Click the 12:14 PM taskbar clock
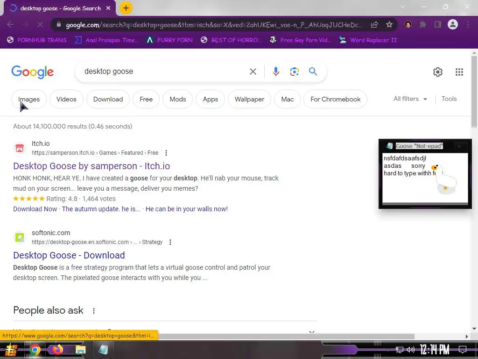Image resolution: width=478 pixels, height=359 pixels. [x=435, y=350]
